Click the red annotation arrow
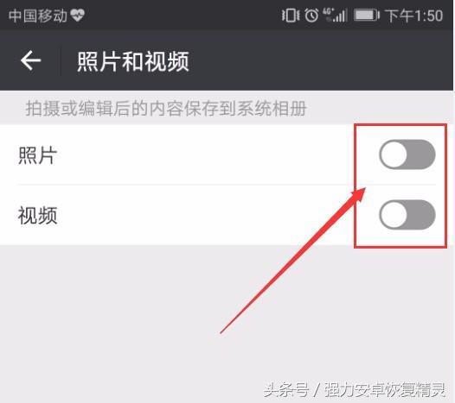This screenshot has height=403, width=455. pyautogui.click(x=293, y=260)
